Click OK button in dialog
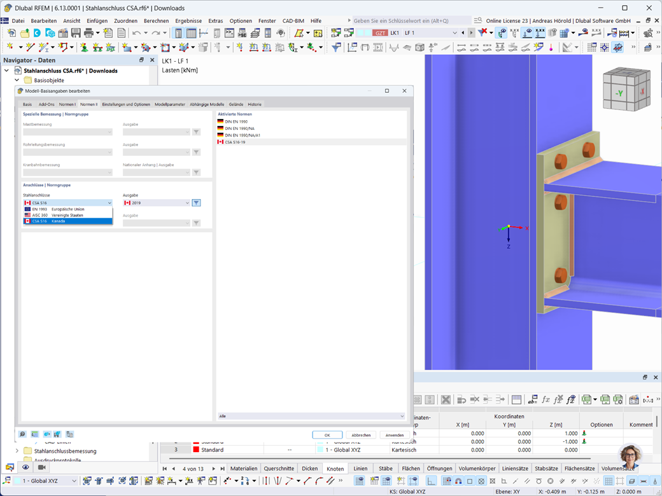The image size is (662, 496). click(327, 435)
